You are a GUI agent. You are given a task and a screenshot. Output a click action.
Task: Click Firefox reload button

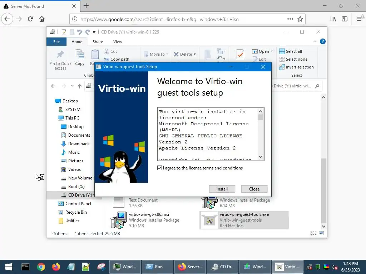coord(30,19)
